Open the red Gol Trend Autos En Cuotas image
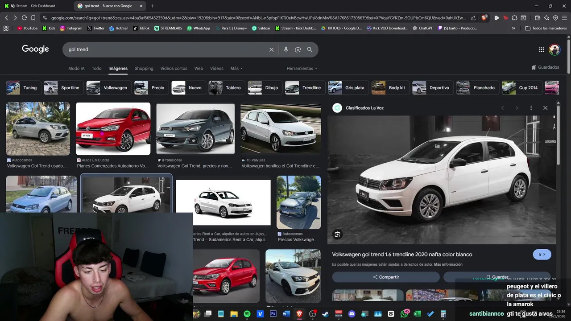 click(x=113, y=129)
